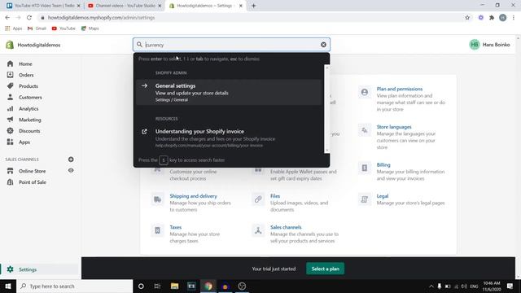
Task: Click the Online Store storefront icon
Action: click(x=11, y=171)
